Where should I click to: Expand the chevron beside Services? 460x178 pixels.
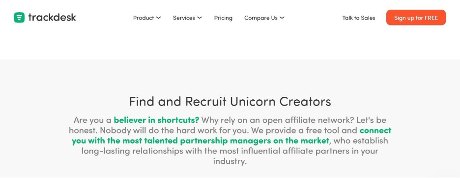(x=200, y=18)
